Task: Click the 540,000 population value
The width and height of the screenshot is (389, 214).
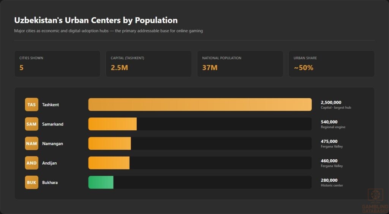Action: click(329, 122)
